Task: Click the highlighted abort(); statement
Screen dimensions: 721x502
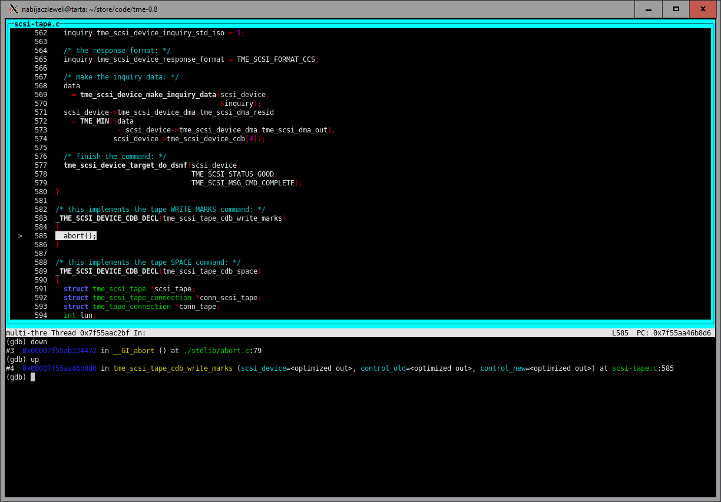Action: pyautogui.click(x=80, y=236)
